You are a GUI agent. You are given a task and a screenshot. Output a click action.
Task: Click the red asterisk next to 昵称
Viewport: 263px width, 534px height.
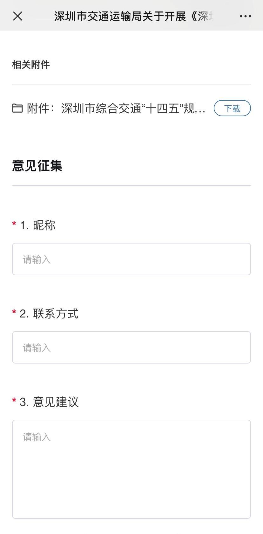(x=14, y=224)
